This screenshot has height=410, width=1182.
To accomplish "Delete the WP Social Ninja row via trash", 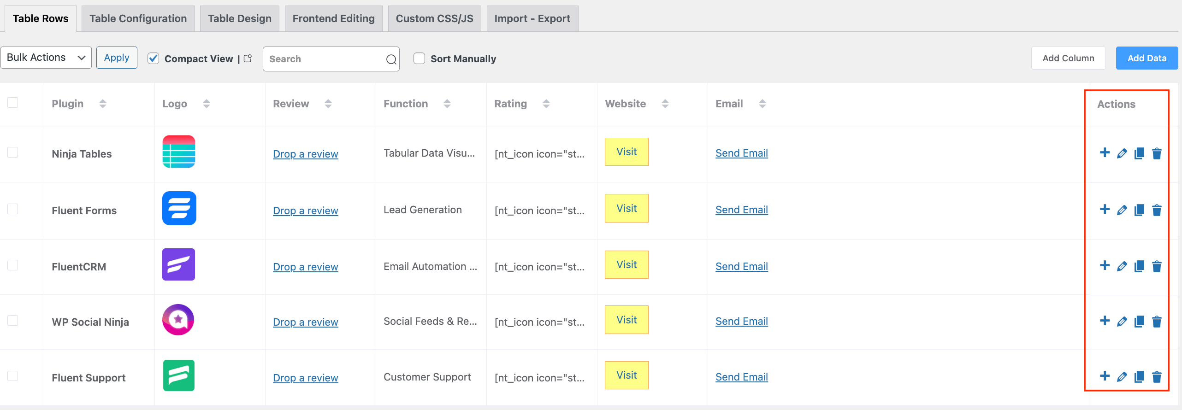I will 1157,322.
